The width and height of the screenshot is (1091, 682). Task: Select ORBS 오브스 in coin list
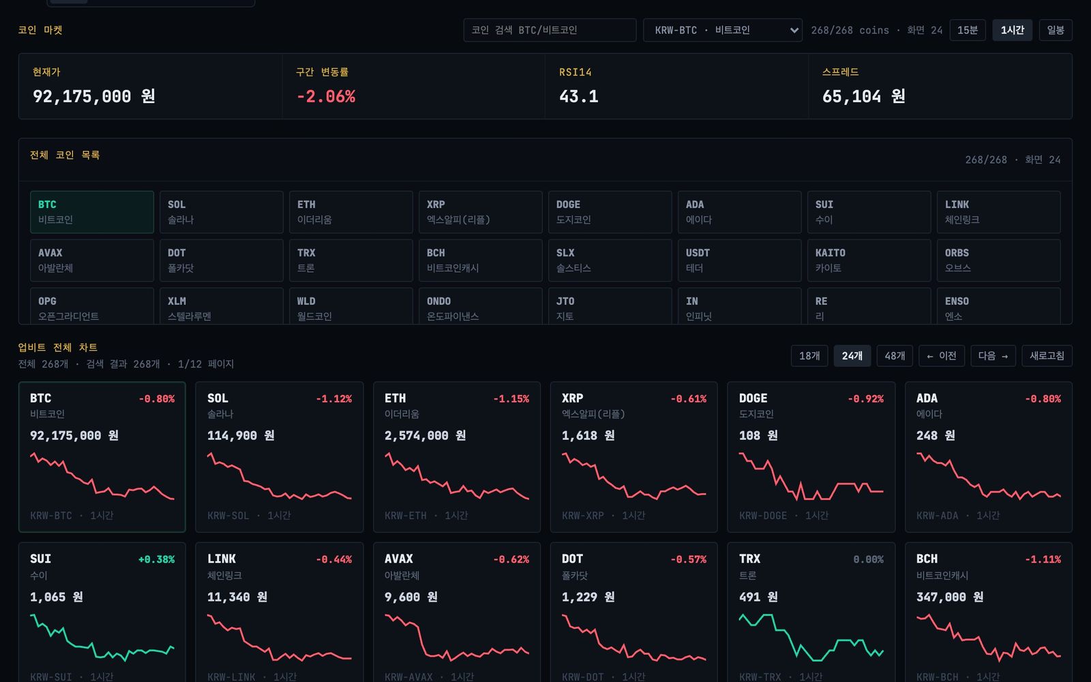[x=999, y=261]
